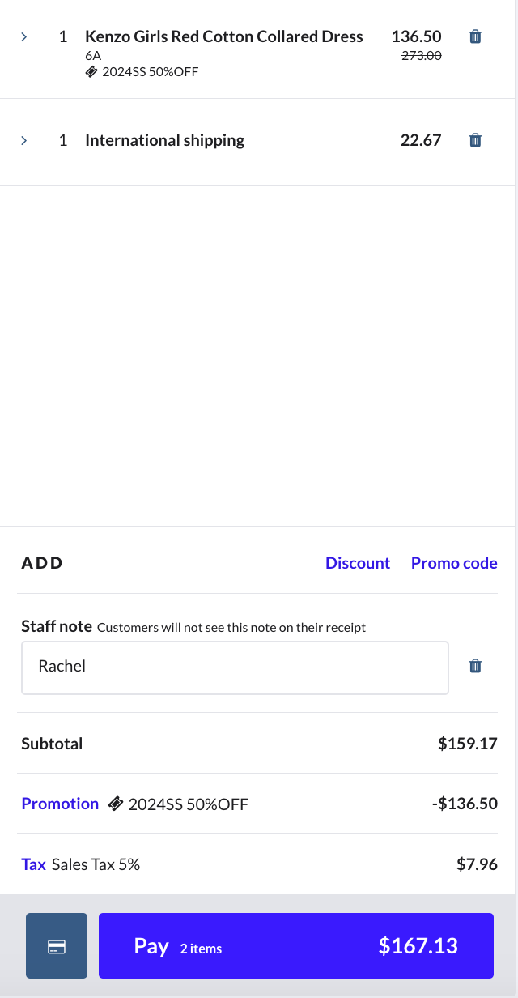Click the tag icon under Kenzo dress
Viewport: 518px width, 998px height.
(x=91, y=71)
